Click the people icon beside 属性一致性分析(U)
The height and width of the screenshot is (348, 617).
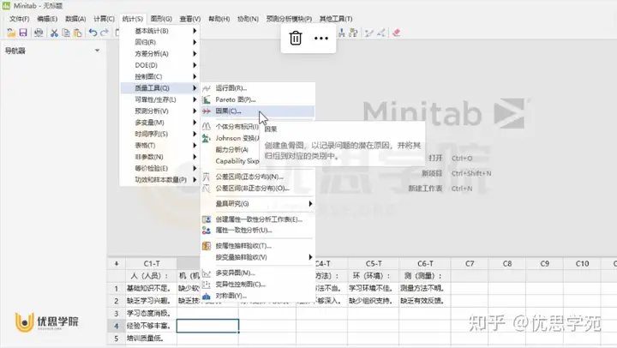pyautogui.click(x=207, y=231)
